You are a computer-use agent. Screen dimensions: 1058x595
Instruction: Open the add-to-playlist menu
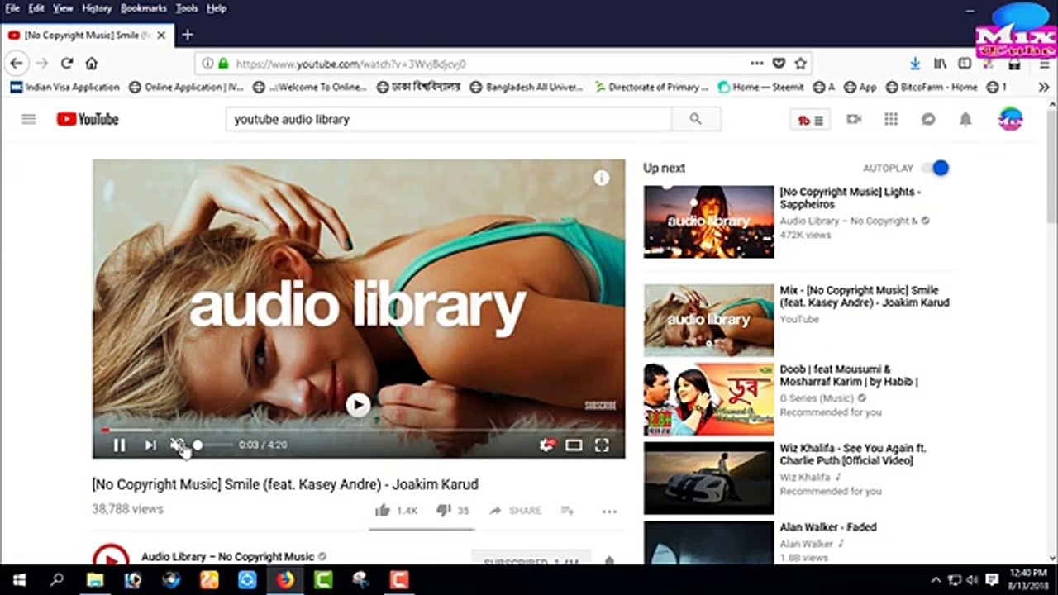tap(567, 511)
